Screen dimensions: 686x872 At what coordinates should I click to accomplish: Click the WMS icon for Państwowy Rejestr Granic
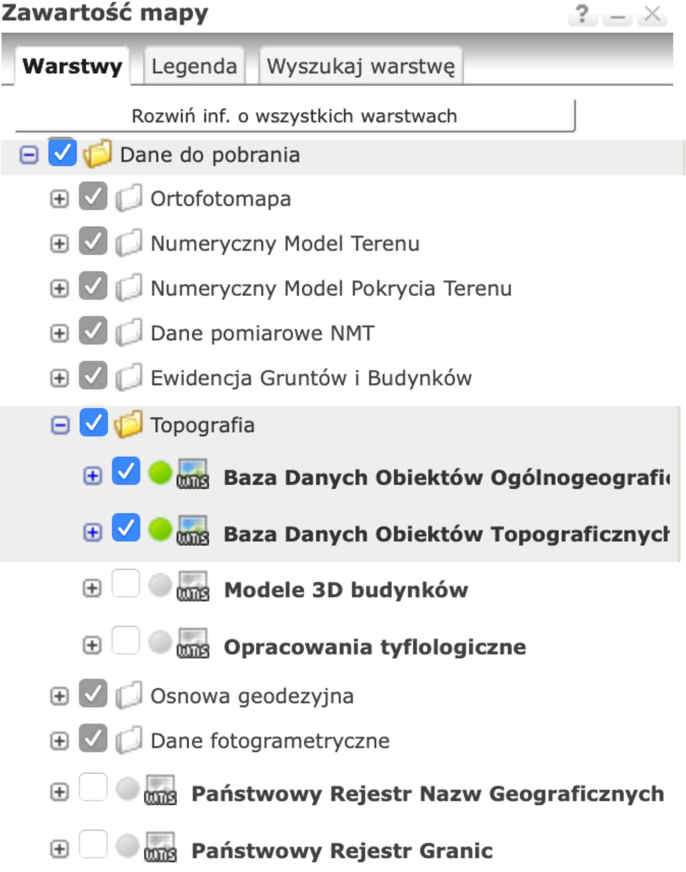[x=160, y=848]
